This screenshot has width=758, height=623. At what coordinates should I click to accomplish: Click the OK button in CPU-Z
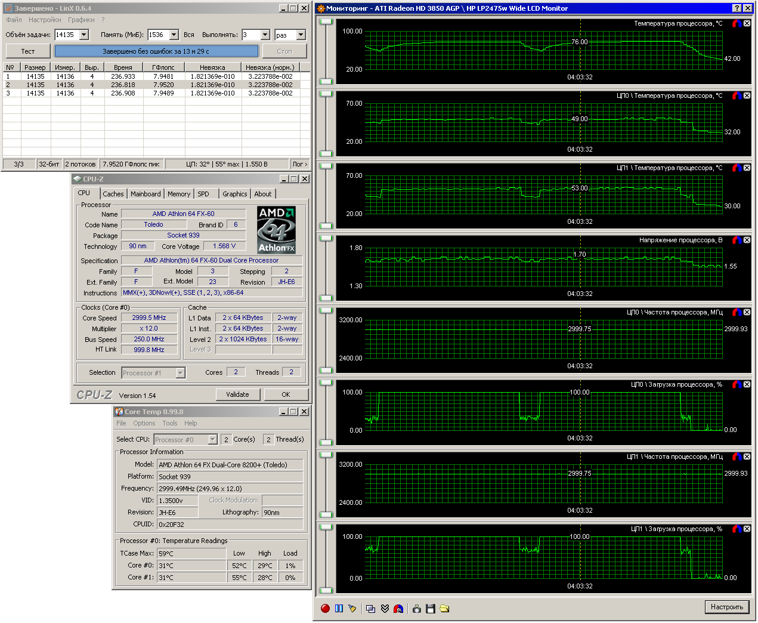[286, 394]
